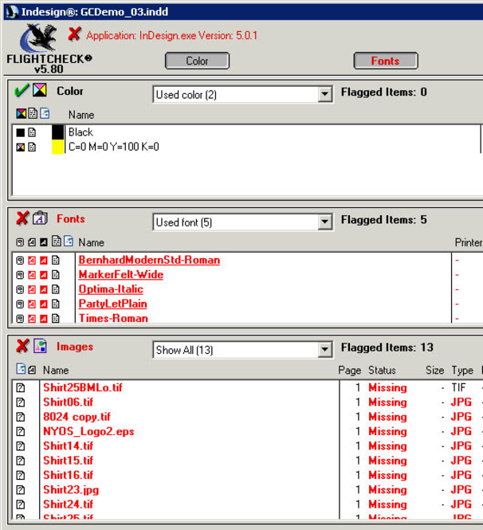This screenshot has height=530, width=483.
Task: Click the blue page column icon in Fonts header
Action: [x=69, y=241]
